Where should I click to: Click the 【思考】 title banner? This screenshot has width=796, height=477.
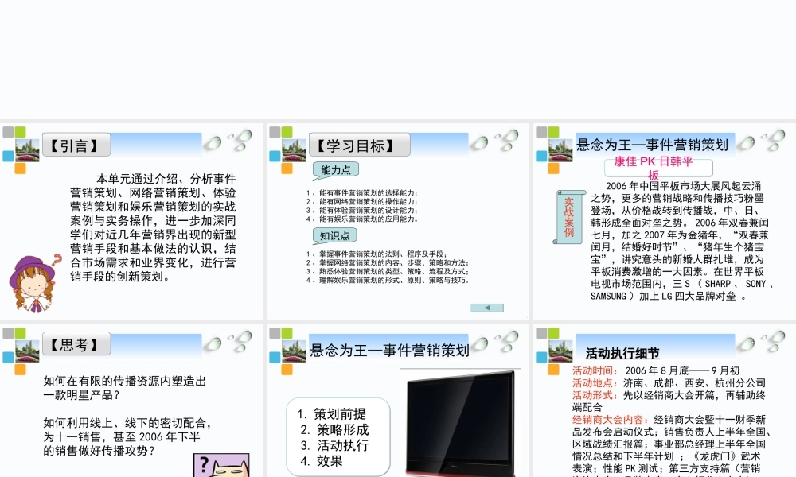pos(76,343)
